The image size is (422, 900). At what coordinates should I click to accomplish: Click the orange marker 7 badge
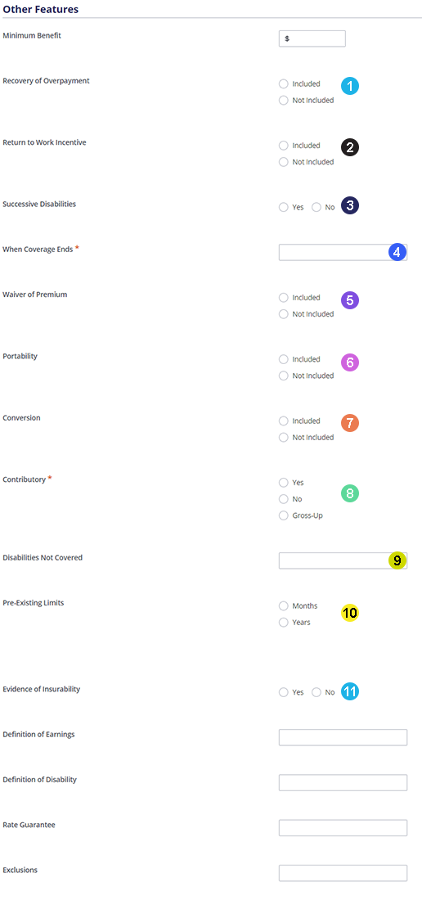350,424
